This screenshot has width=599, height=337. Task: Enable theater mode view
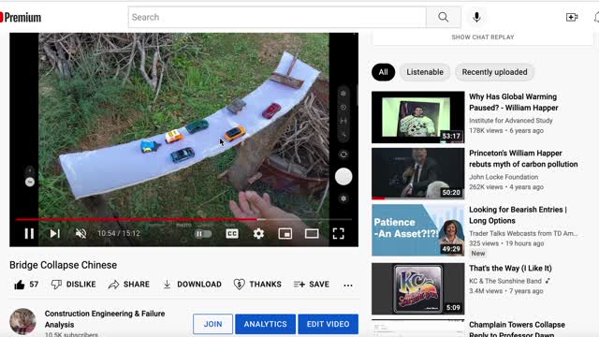pyautogui.click(x=312, y=233)
